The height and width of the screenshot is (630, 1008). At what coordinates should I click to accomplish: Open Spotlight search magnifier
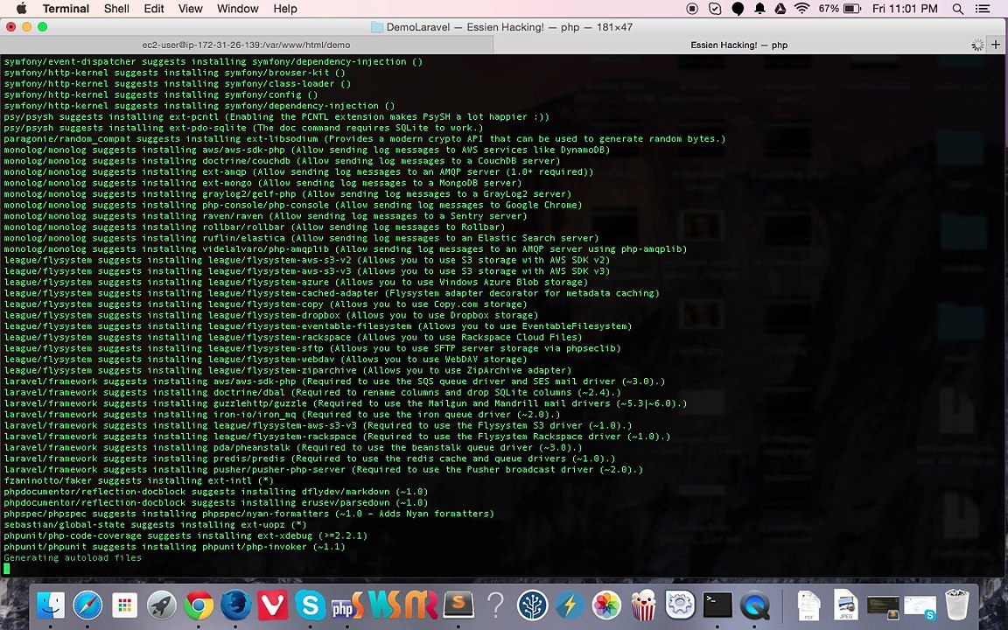click(x=958, y=9)
